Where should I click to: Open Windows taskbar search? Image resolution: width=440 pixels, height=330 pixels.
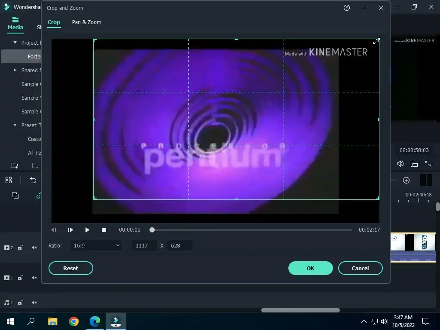pyautogui.click(x=31, y=321)
